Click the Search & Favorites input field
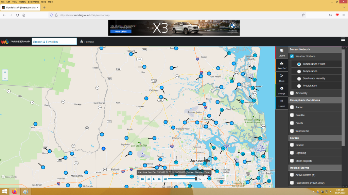This screenshot has width=348, height=195. pyautogui.click(x=54, y=42)
